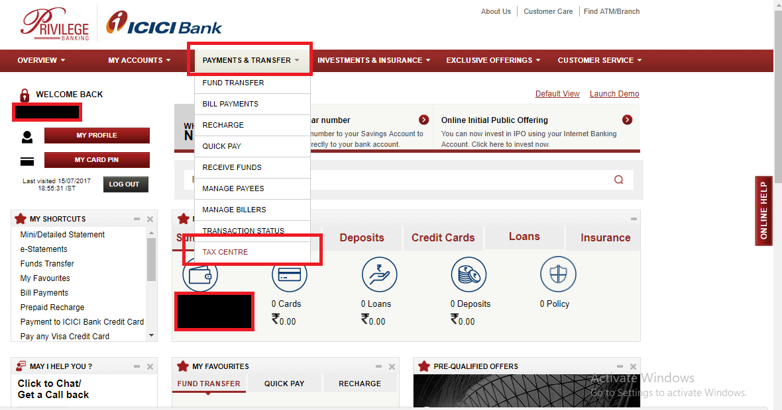
Task: Open Manage Payees menu item
Action: click(x=252, y=188)
